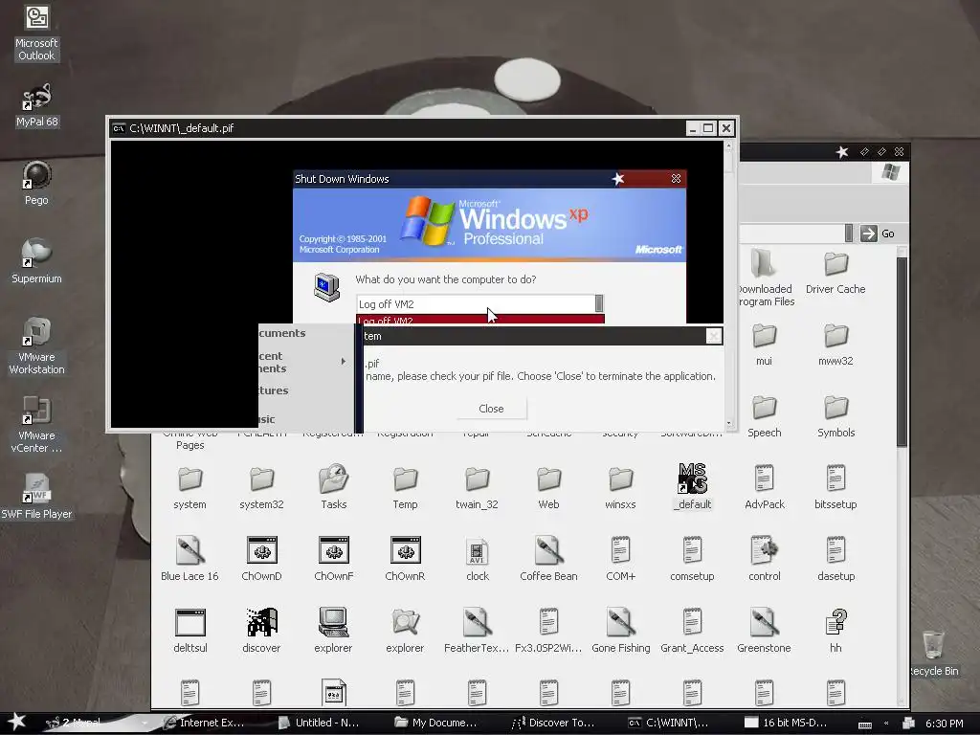Select the ChOwnD file icon

[261, 559]
